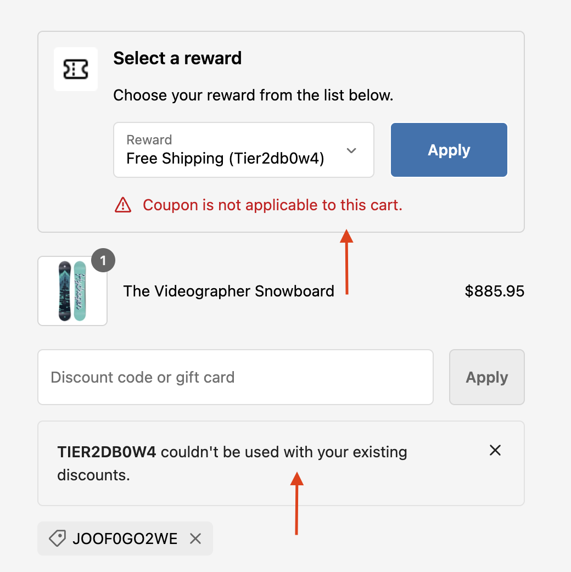Apply the selected Free Shipping reward
The height and width of the screenshot is (572, 571).
click(x=449, y=149)
